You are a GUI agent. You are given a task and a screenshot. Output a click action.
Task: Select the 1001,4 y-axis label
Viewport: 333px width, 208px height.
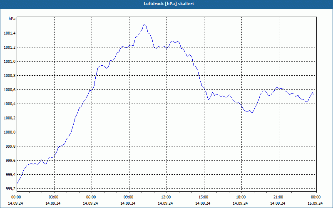[x=10, y=33]
